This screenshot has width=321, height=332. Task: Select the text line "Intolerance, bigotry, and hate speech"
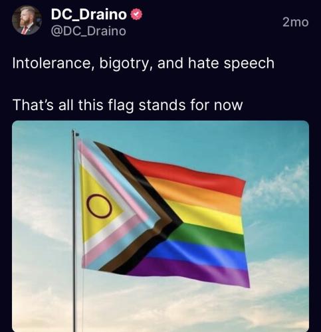click(144, 64)
